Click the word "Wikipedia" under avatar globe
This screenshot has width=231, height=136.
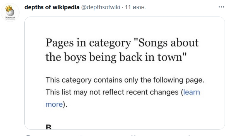click(x=10, y=17)
